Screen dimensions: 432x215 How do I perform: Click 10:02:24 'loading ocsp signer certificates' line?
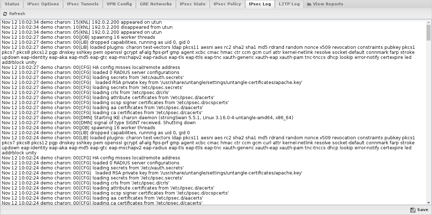(x=115, y=193)
